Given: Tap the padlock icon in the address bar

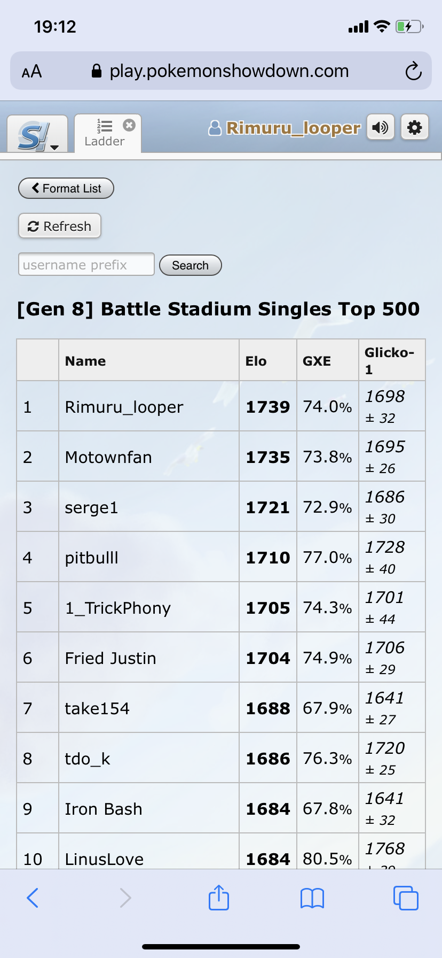Looking at the screenshot, I should pos(97,71).
